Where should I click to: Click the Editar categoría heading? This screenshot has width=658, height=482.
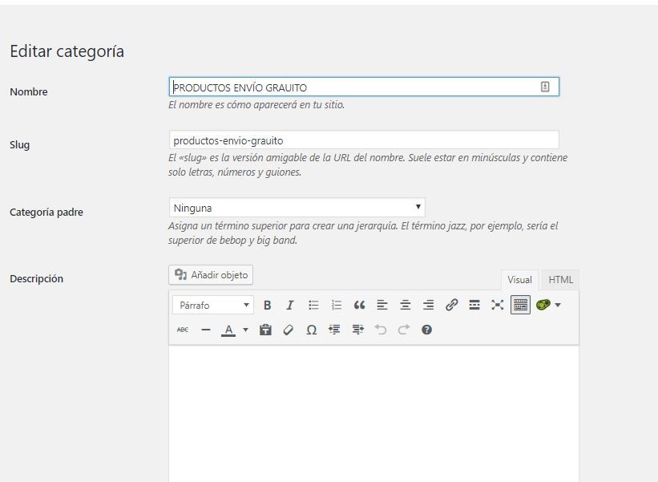click(67, 51)
